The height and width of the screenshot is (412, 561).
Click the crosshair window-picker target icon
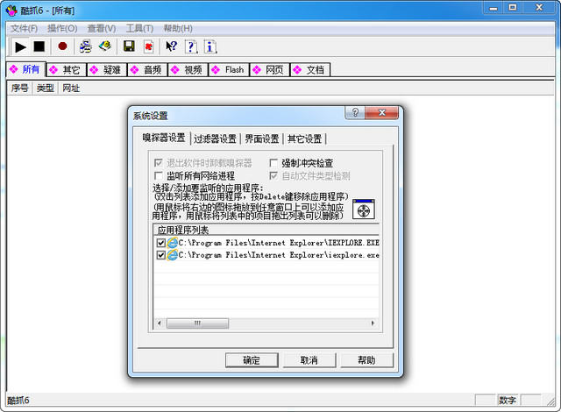point(364,210)
